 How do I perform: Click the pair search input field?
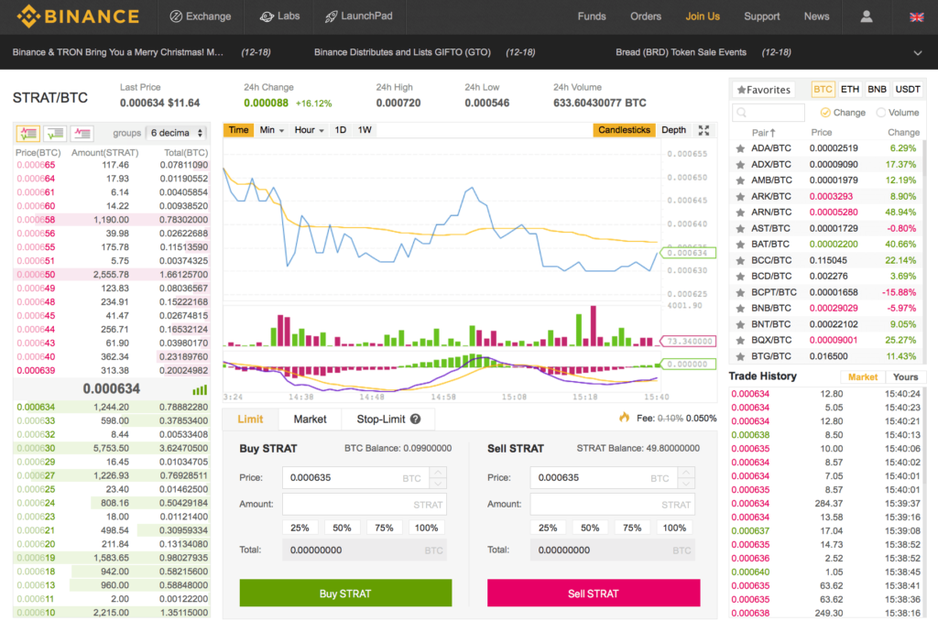pos(769,113)
